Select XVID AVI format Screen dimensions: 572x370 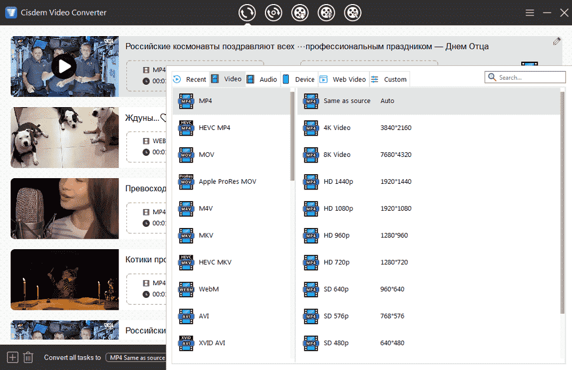click(x=231, y=343)
